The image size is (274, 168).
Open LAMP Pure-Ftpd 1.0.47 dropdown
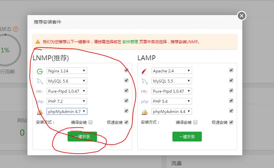pyautogui.click(x=171, y=91)
